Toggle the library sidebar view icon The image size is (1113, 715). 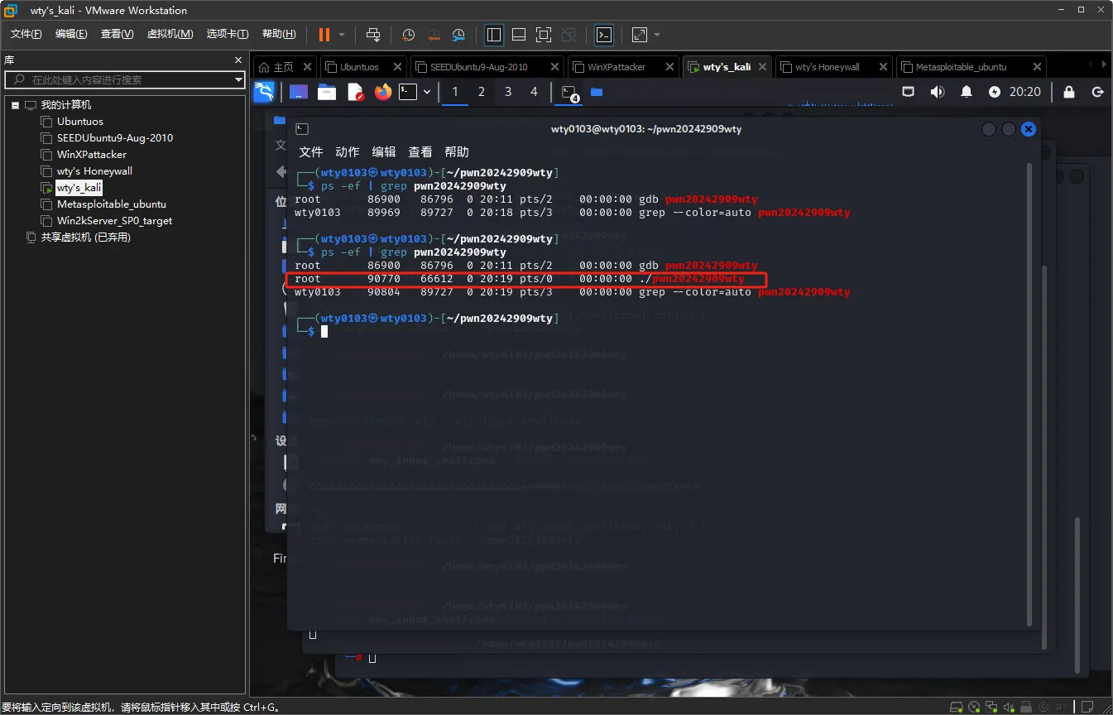point(494,35)
